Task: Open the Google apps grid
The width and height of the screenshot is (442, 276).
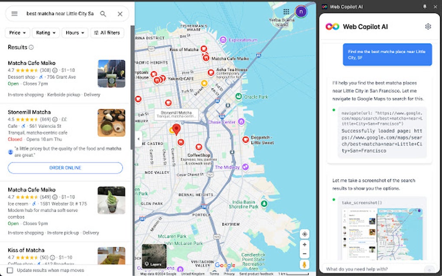Action: [286, 11]
